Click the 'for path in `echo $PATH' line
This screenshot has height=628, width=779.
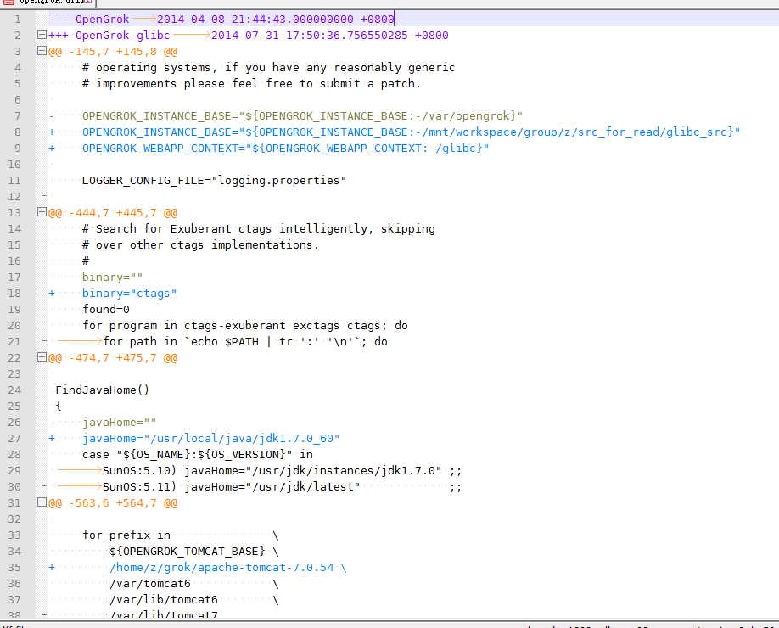(x=245, y=342)
